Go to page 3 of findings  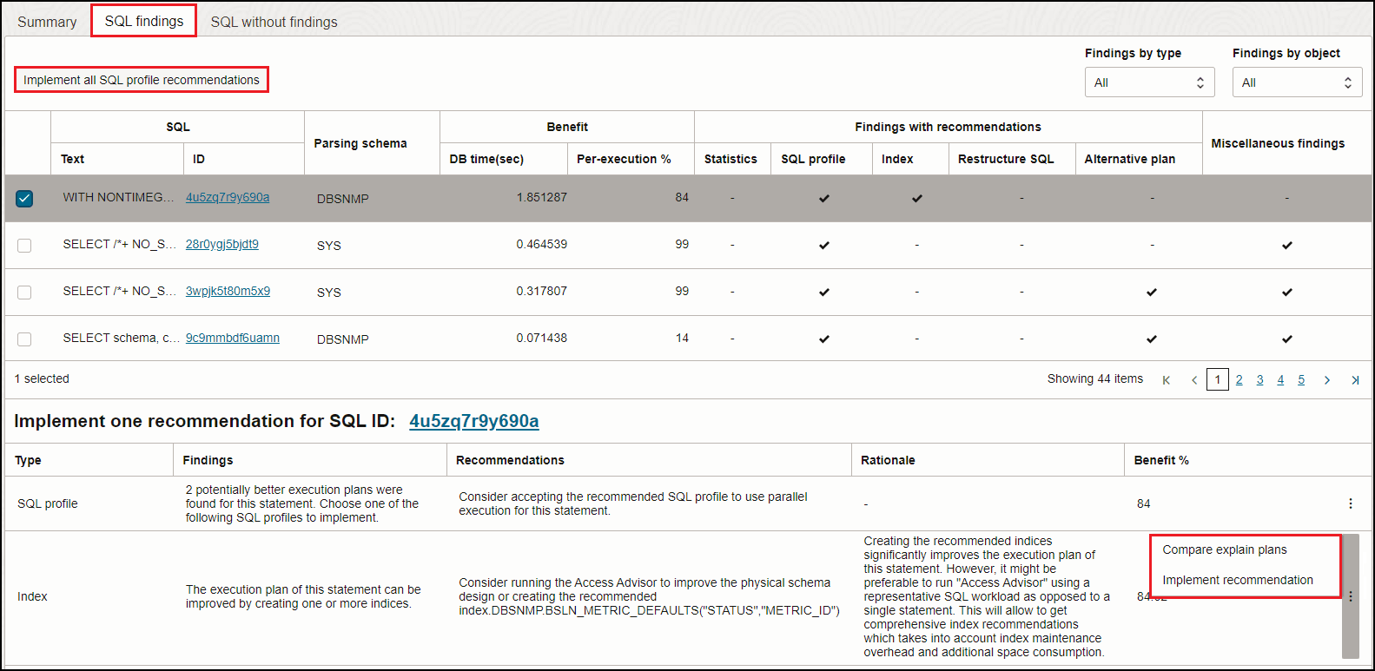click(1259, 379)
